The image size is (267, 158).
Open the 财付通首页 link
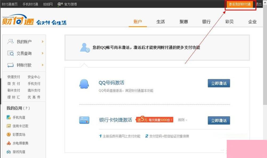(x=10, y=4)
